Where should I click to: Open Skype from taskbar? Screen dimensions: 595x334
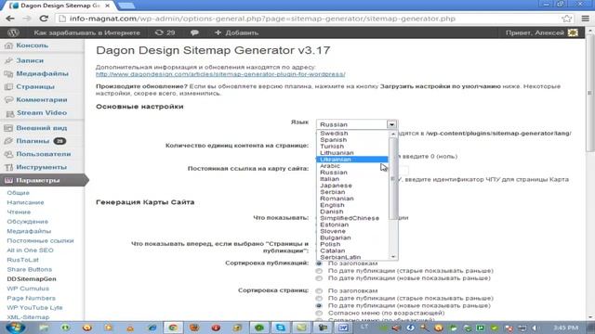click(x=281, y=328)
